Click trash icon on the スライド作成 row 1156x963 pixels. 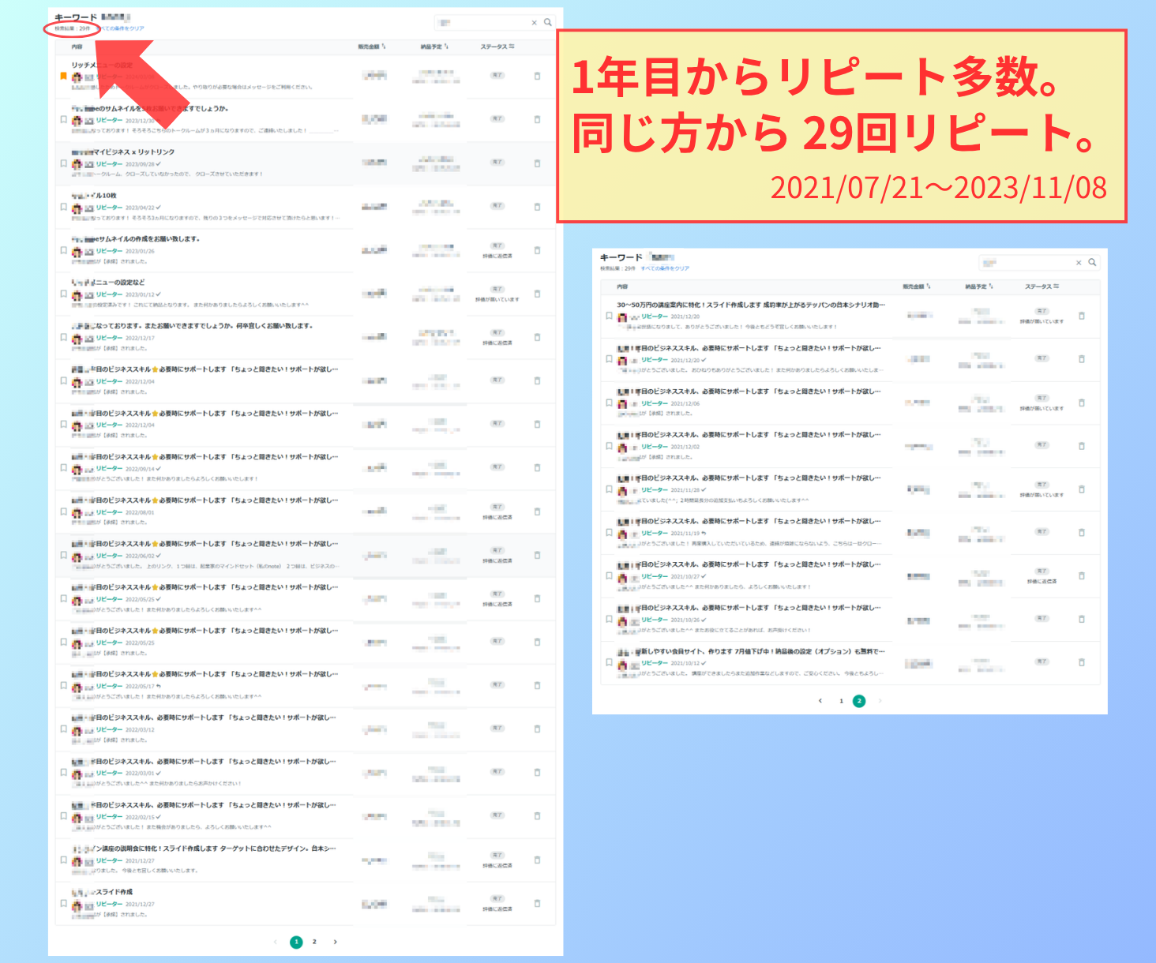click(x=538, y=904)
